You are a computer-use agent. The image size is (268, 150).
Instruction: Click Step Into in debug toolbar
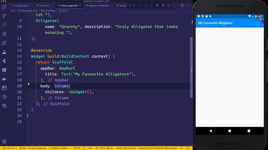tap(146, 5)
